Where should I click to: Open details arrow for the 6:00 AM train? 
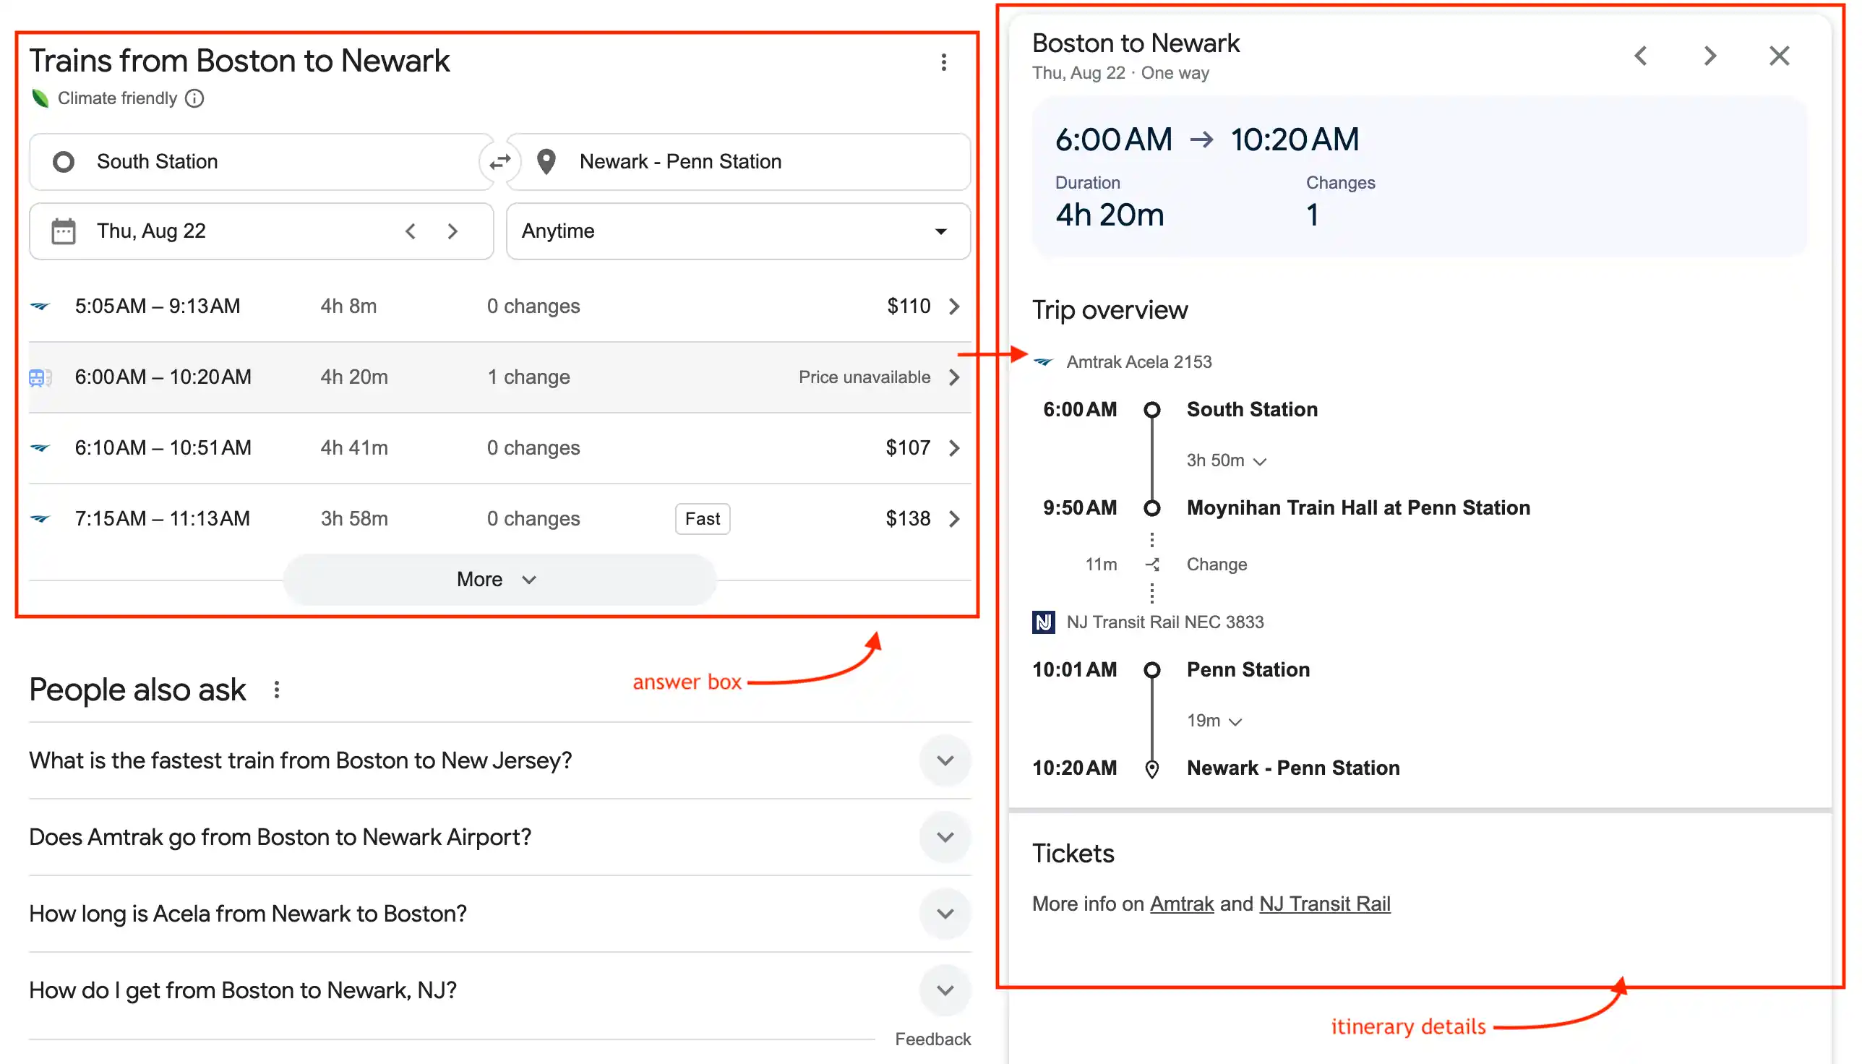953,377
